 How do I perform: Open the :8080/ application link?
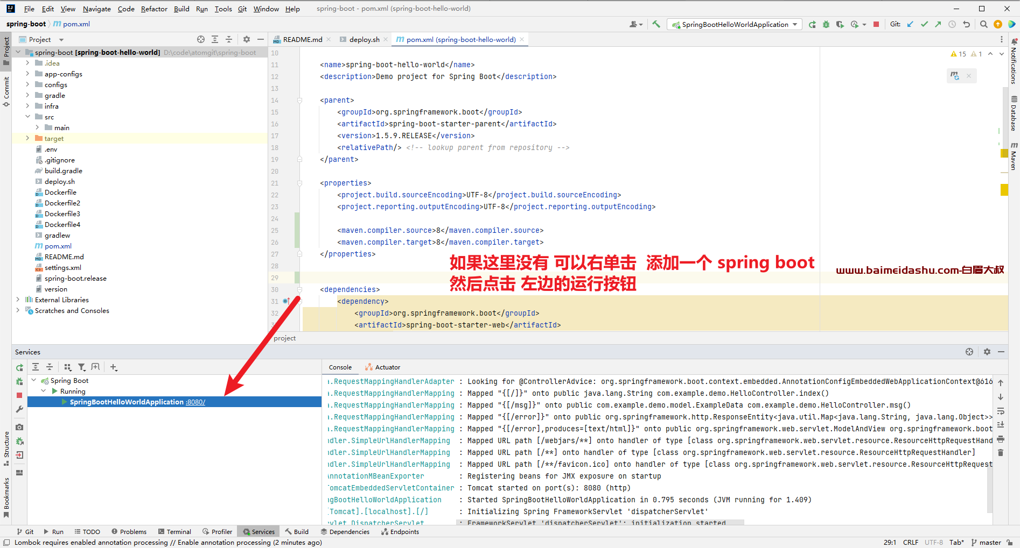pos(195,402)
